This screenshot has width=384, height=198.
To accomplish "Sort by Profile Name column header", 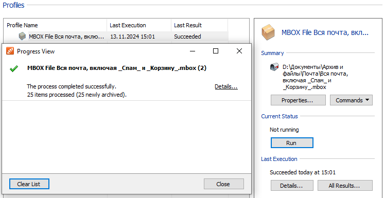I will click(x=56, y=25).
